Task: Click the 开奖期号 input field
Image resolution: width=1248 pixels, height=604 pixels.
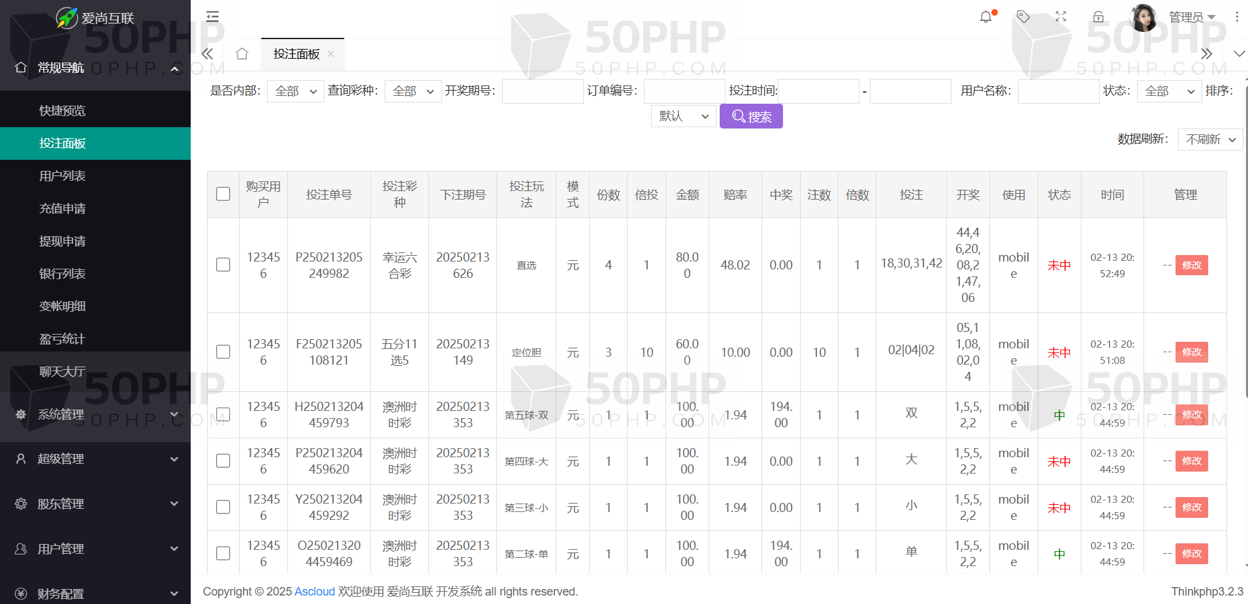Action: (x=542, y=91)
